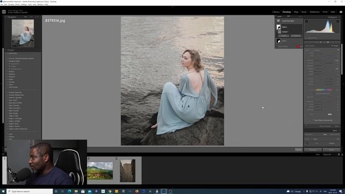The image size is (345, 194).
Task: Select the green hills landscape filmstrip thumbnail
Action: 100,171
